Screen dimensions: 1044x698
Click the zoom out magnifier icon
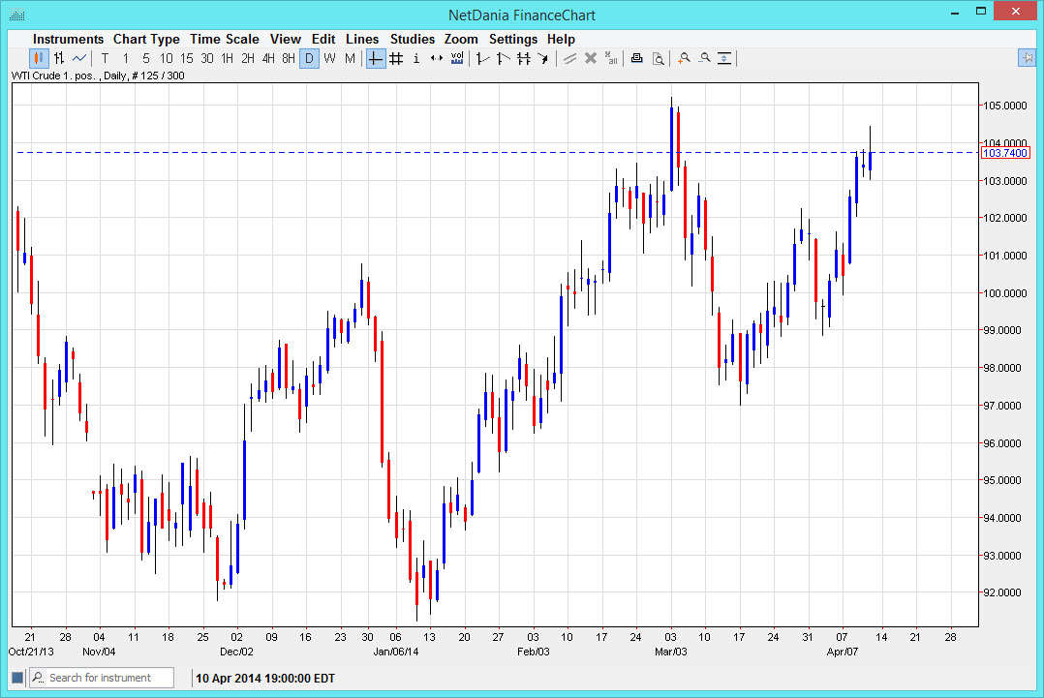(704, 59)
